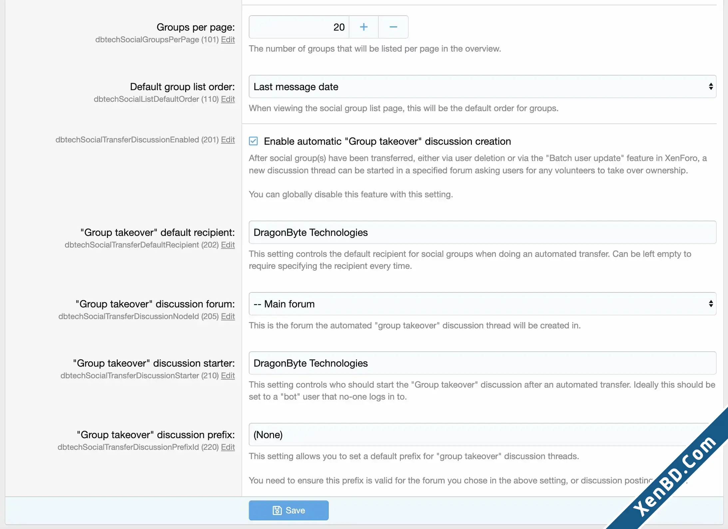Click the Save button
This screenshot has height=529, width=728.
(x=289, y=510)
